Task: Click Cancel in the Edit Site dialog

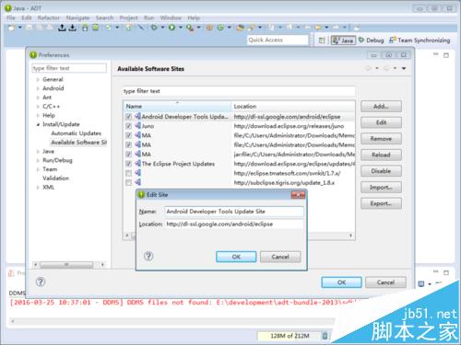Action: click(280, 257)
